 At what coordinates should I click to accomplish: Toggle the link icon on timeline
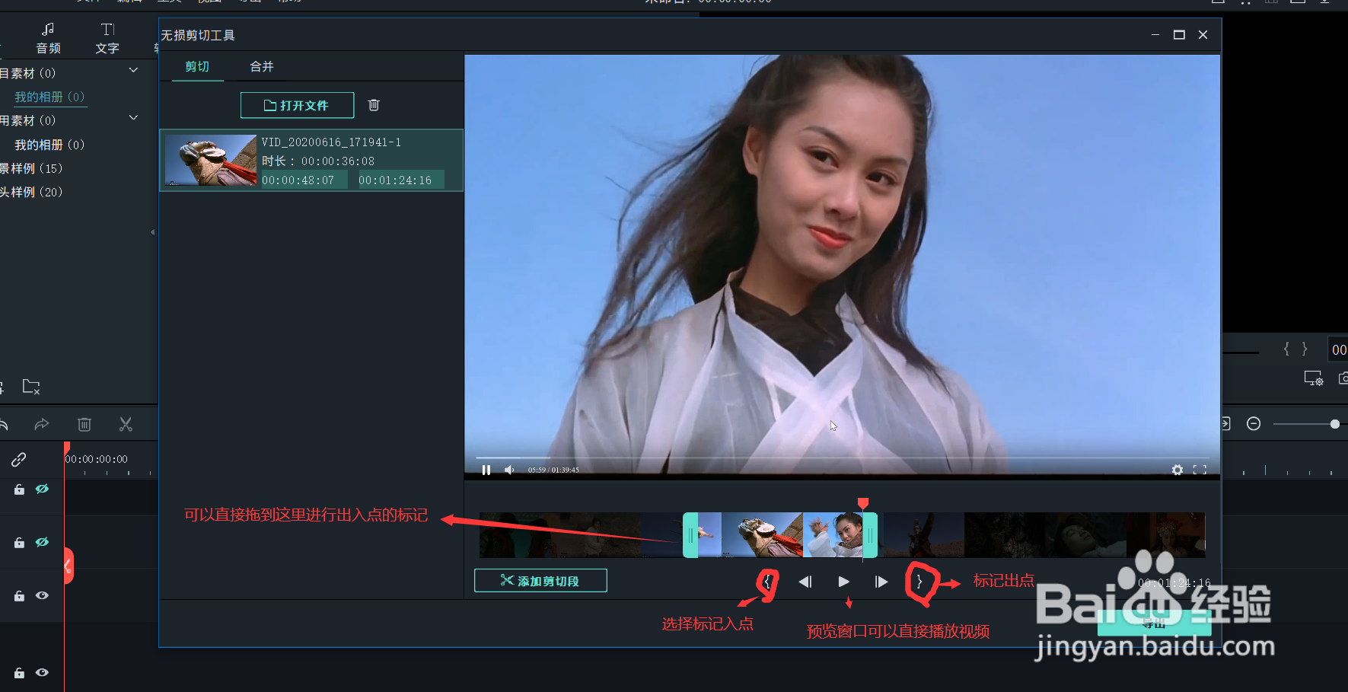(x=19, y=459)
